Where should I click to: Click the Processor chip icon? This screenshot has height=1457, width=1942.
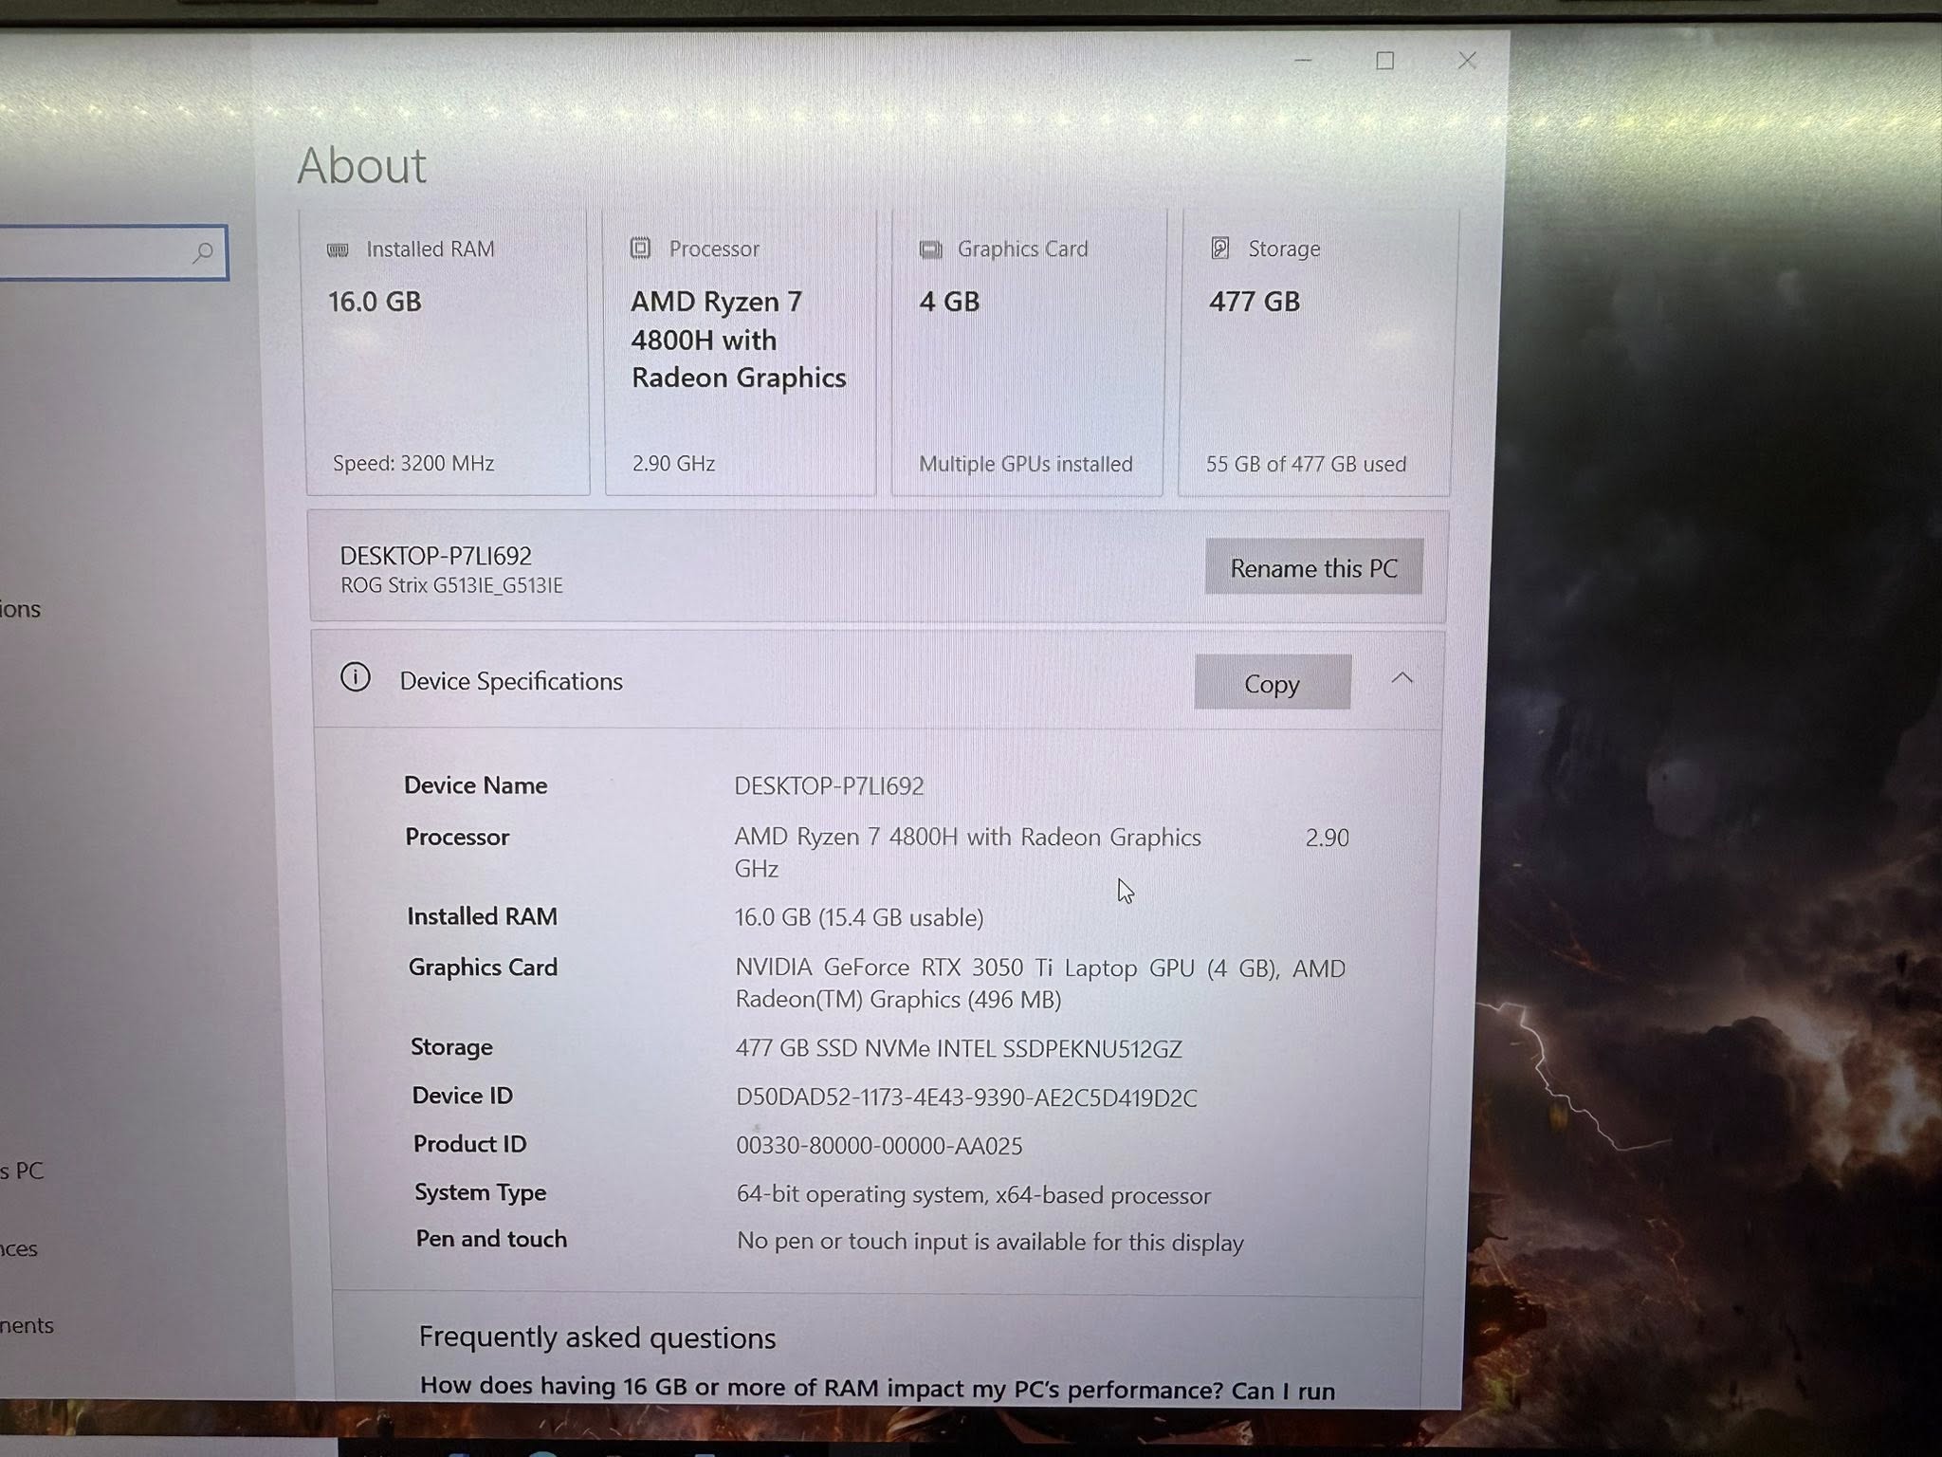(x=641, y=249)
